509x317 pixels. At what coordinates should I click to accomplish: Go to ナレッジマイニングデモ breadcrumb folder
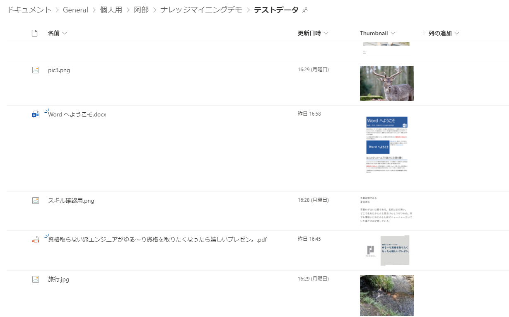201,10
